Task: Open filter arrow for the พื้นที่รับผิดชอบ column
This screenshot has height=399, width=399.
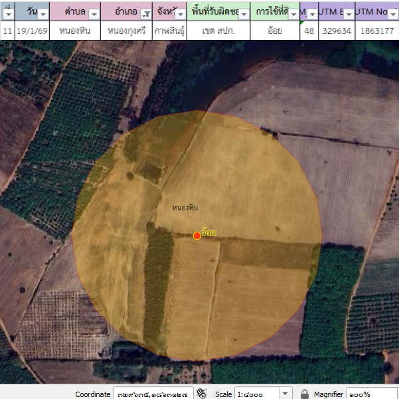Action: pos(243,14)
